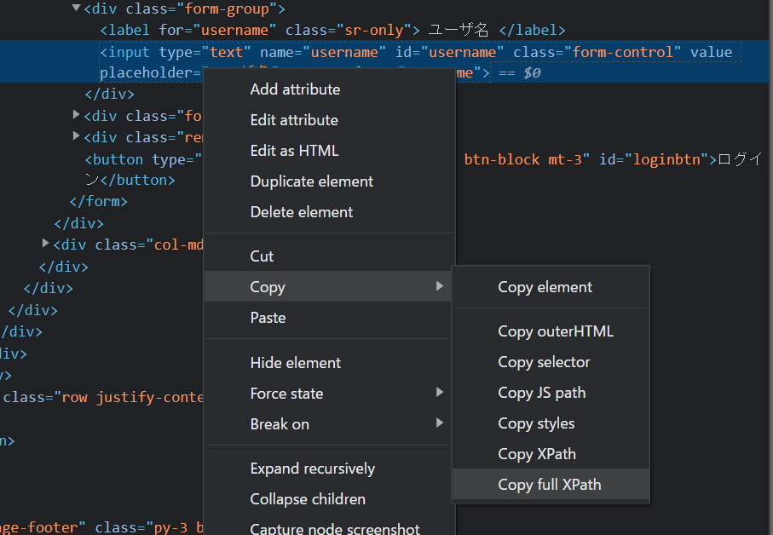Expand the collapsed div below the input
This screenshot has height=535, width=773.
[77, 114]
